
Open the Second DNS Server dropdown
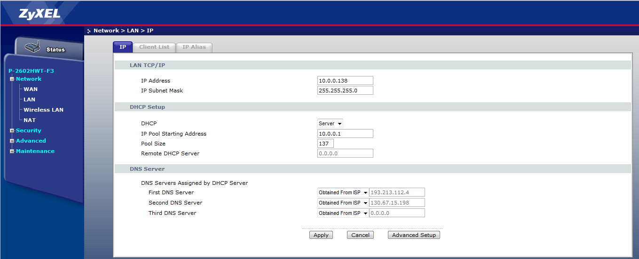(x=343, y=203)
